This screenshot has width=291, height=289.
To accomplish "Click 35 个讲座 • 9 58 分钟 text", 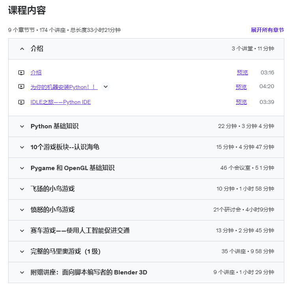I will 248,251.
